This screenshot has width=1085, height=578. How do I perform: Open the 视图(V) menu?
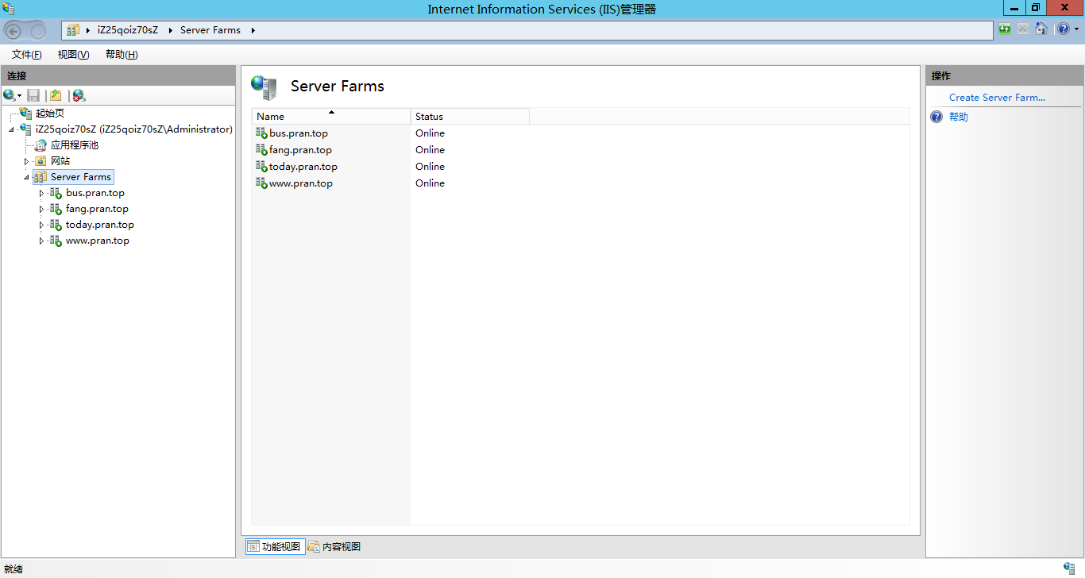tap(73, 55)
